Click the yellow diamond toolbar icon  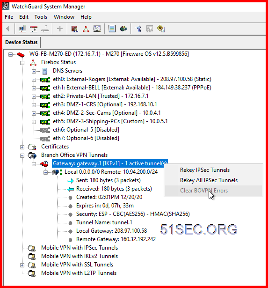[x=161, y=29]
